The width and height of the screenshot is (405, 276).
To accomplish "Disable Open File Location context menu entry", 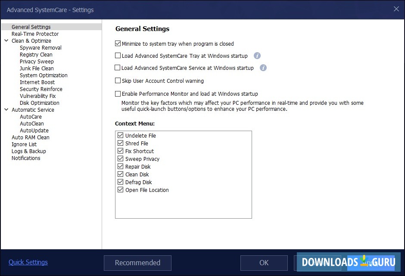I will (x=120, y=190).
